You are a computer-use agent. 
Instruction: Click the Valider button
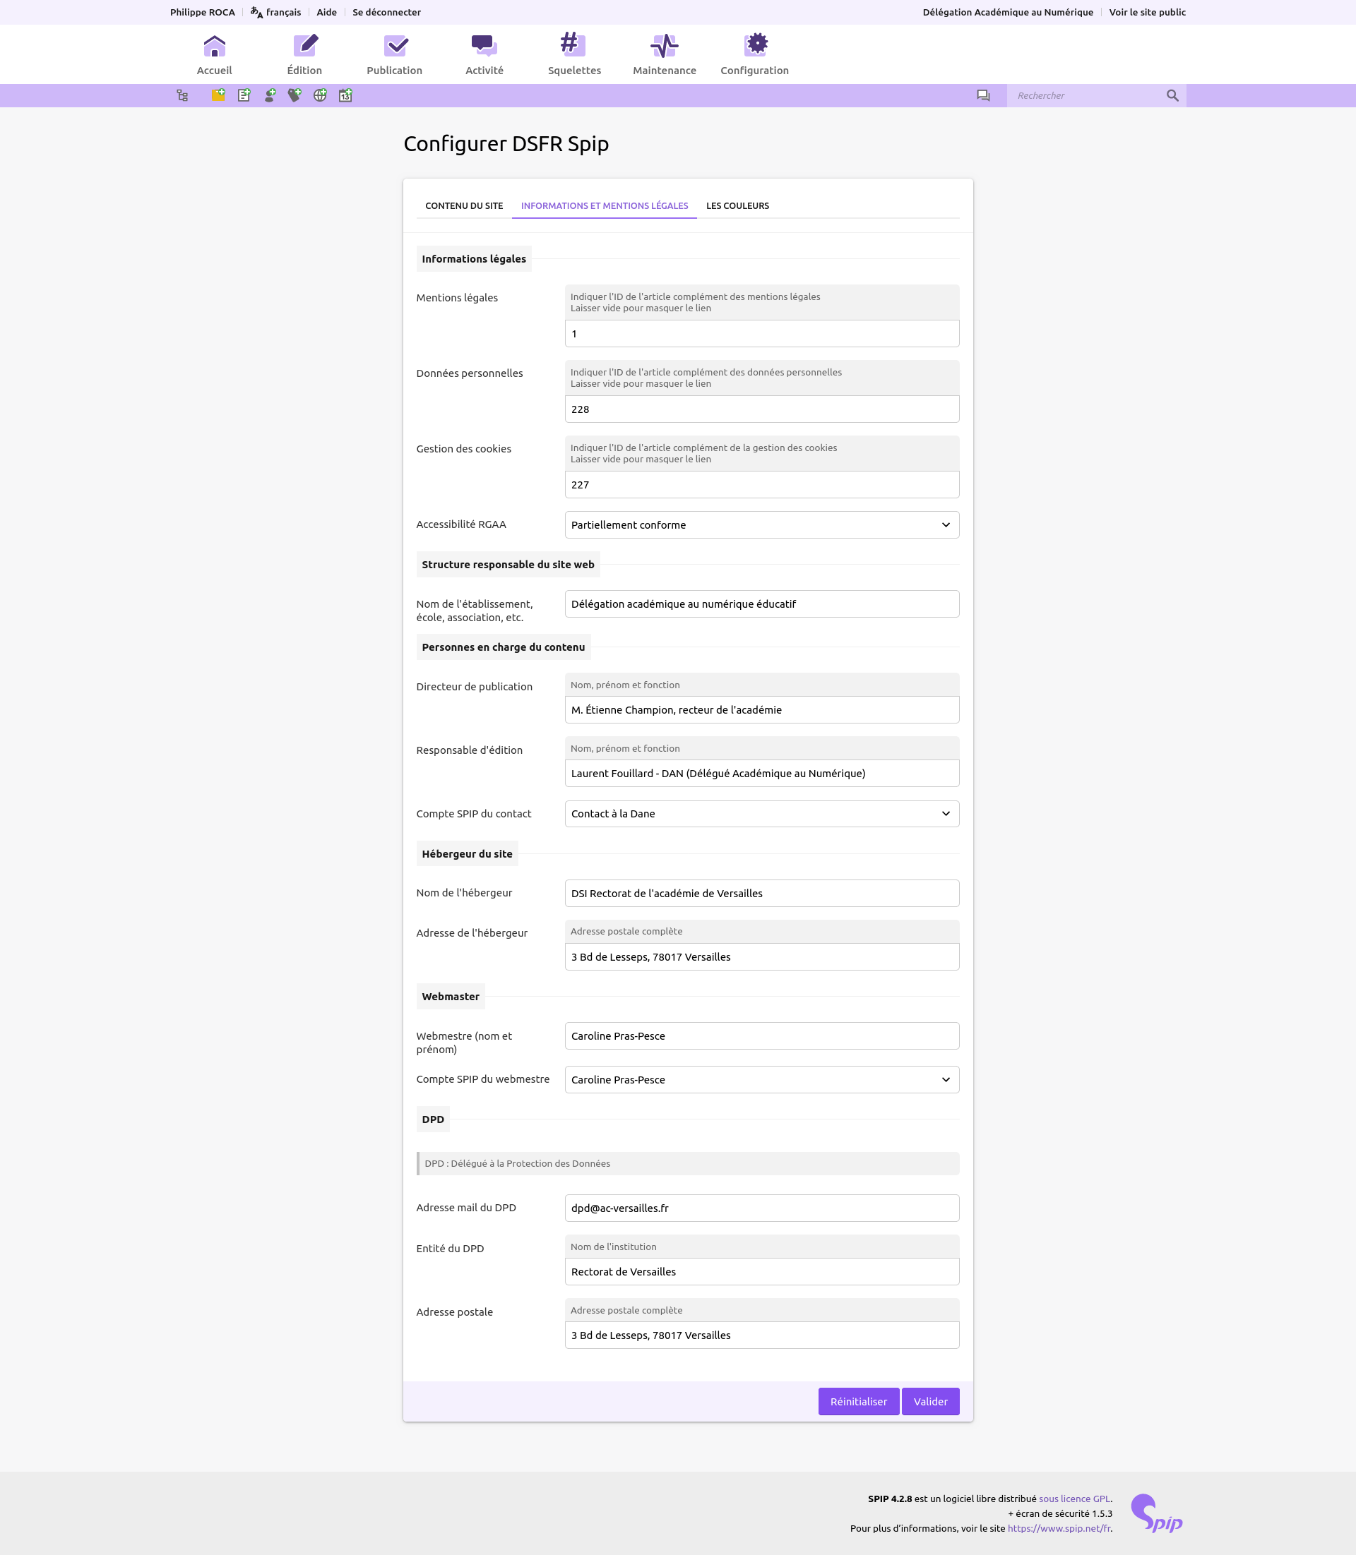coord(930,1401)
